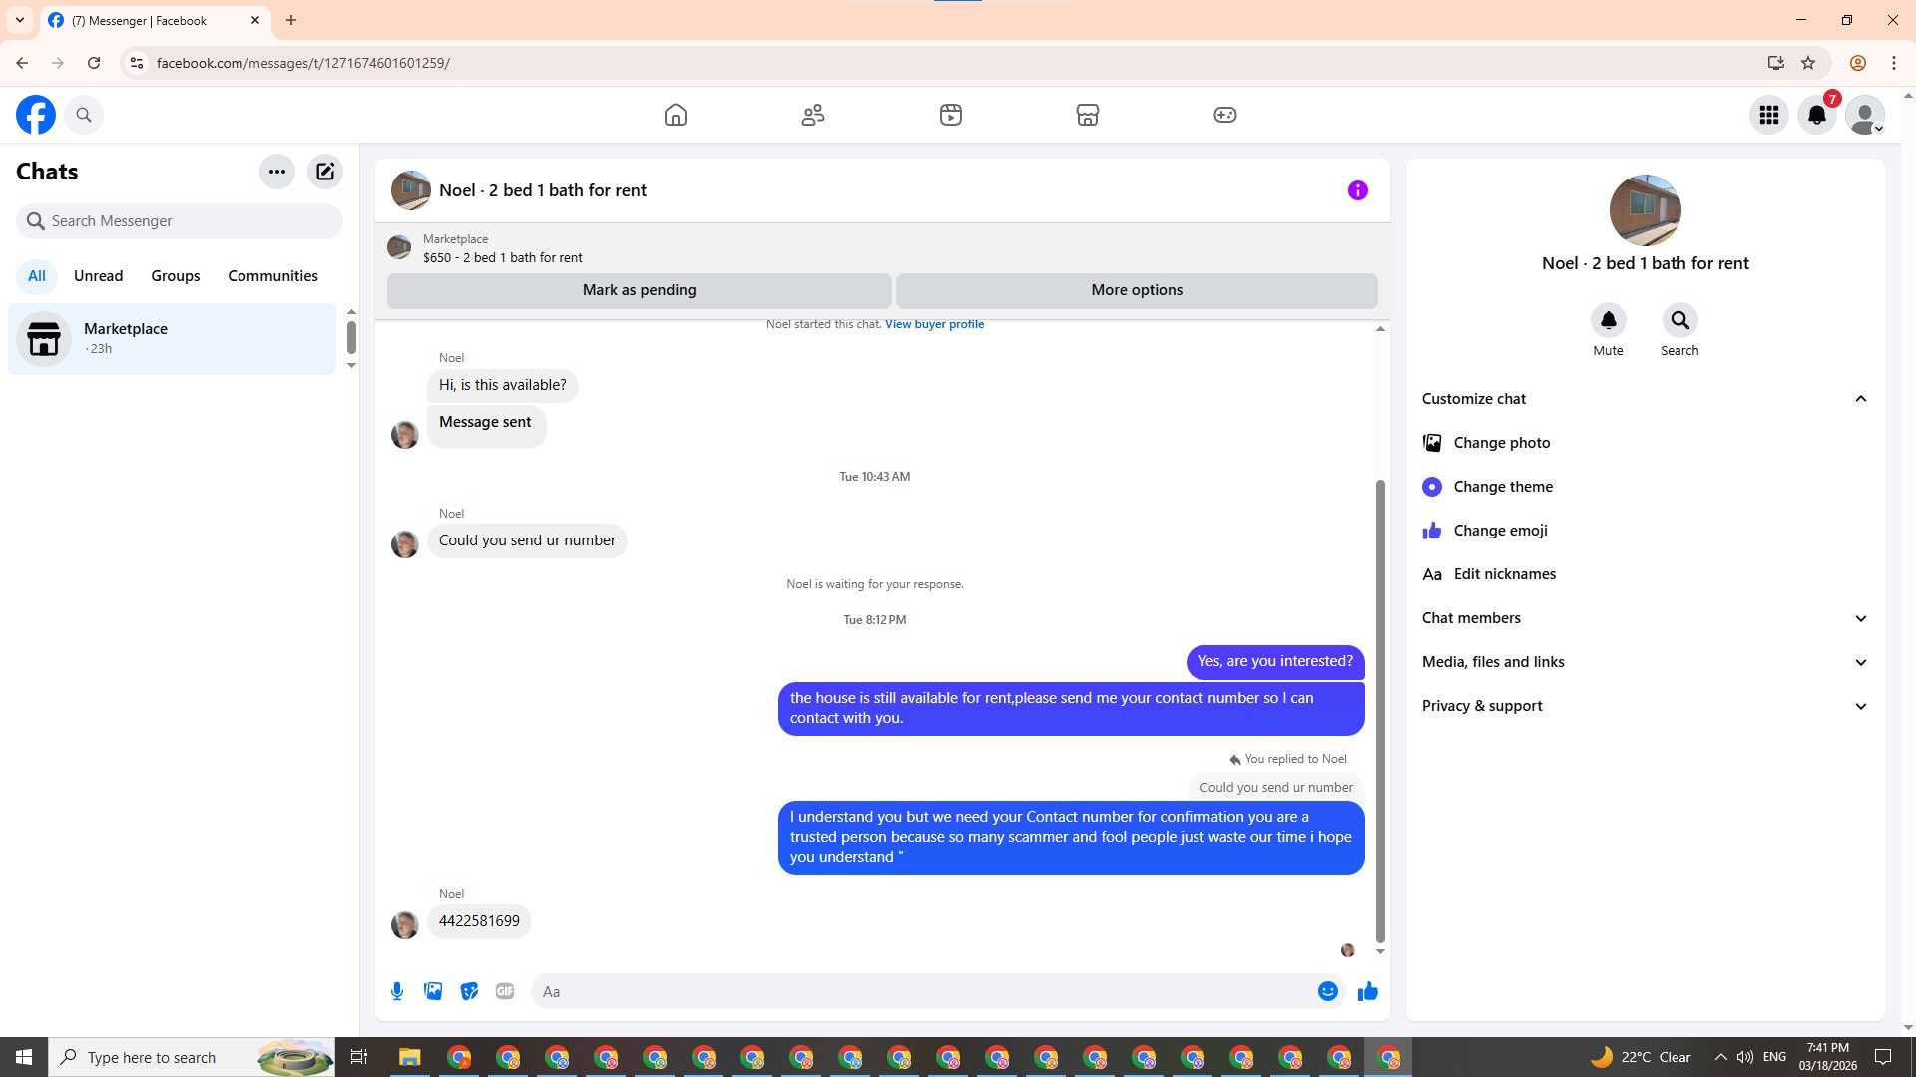Compose new message pencil icon

tap(325, 172)
